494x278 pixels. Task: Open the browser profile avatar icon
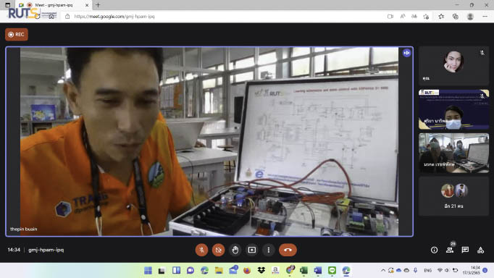(x=470, y=17)
